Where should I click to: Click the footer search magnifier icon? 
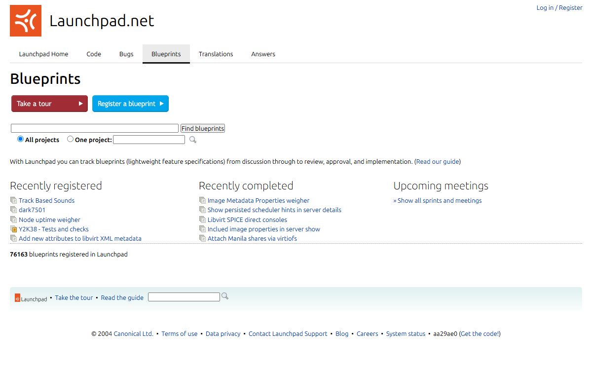click(225, 296)
